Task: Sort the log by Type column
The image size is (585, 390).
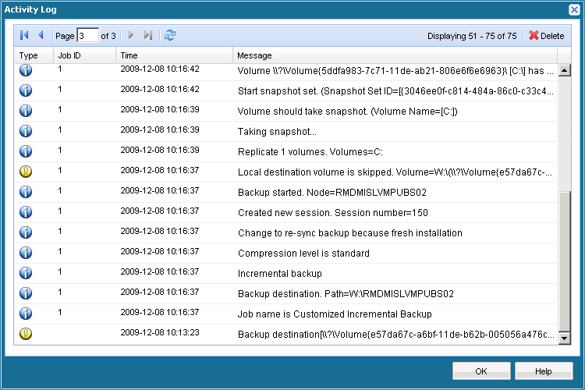Action: click(34, 55)
